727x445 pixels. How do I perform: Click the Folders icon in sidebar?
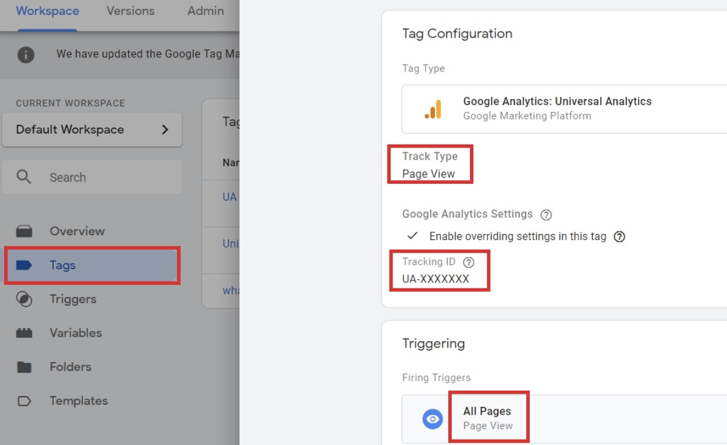[x=24, y=367]
